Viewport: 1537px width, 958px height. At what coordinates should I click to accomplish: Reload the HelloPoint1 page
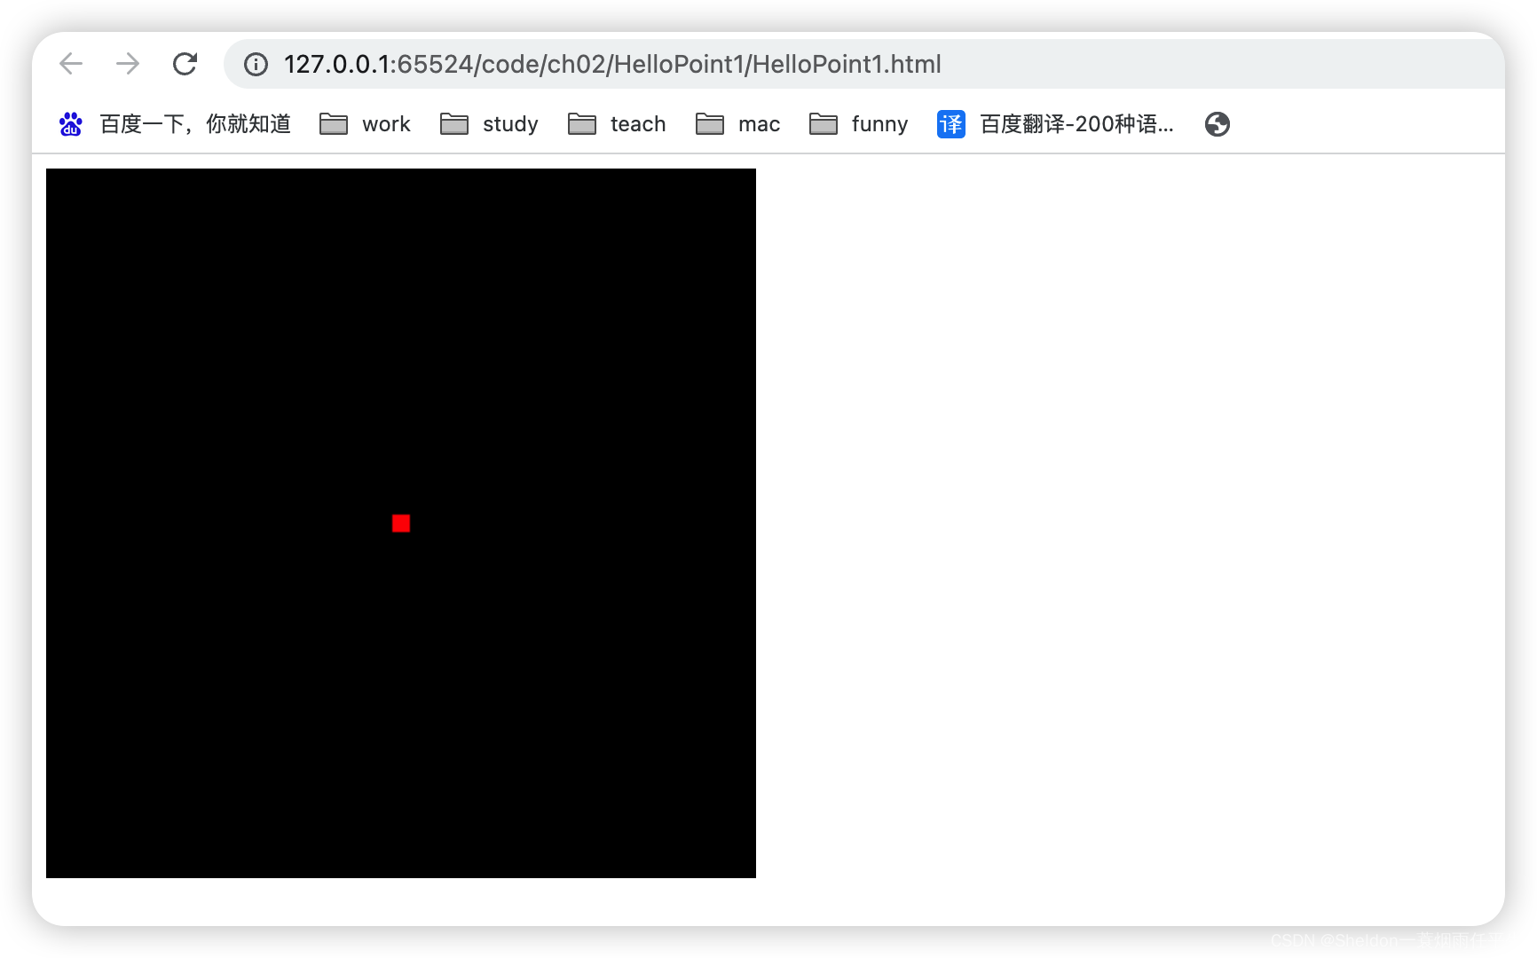pyautogui.click(x=185, y=64)
